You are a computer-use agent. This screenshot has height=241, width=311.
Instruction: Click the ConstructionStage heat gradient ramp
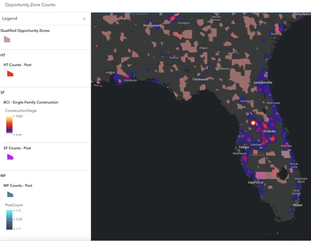9,125
